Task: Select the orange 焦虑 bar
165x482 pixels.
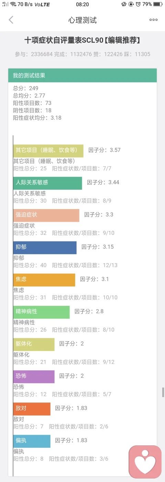Action: coord(44,280)
